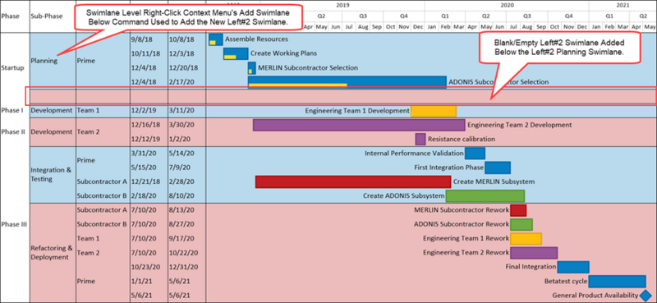Click the 12/21/18 start date cell
This screenshot has height=303, width=657.
[x=145, y=181]
